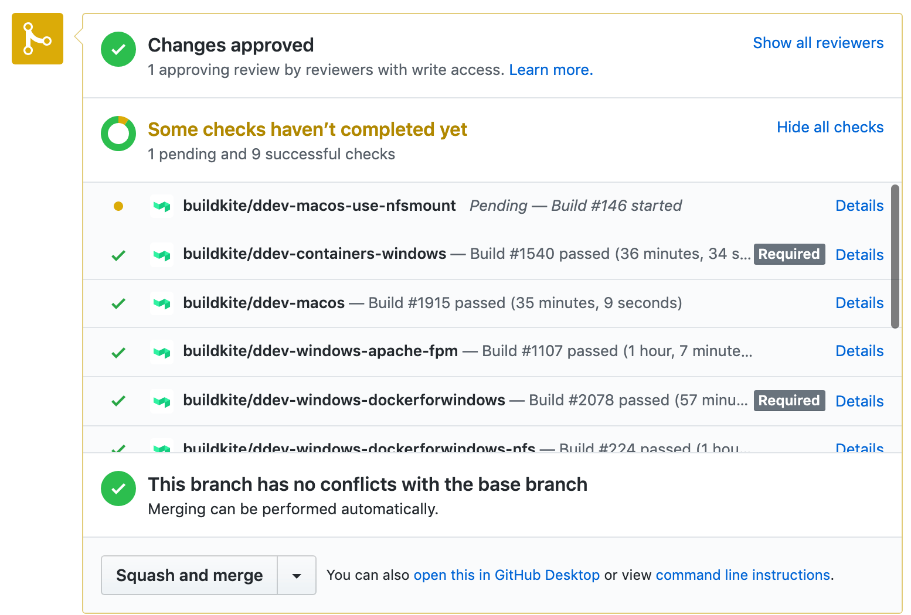Open the merge method dropdown arrow
Viewport: 911px width, 615px height.
coord(296,575)
